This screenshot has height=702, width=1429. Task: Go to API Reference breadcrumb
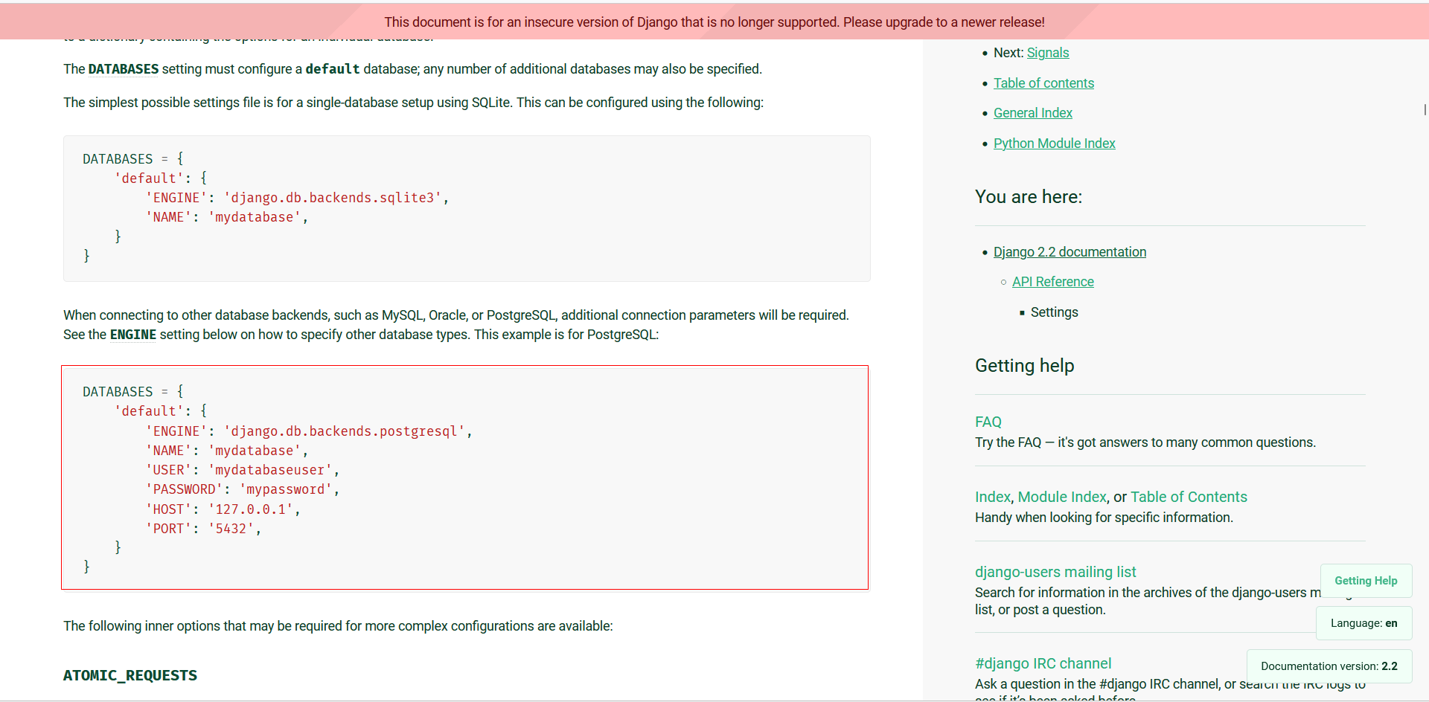pyautogui.click(x=1052, y=282)
